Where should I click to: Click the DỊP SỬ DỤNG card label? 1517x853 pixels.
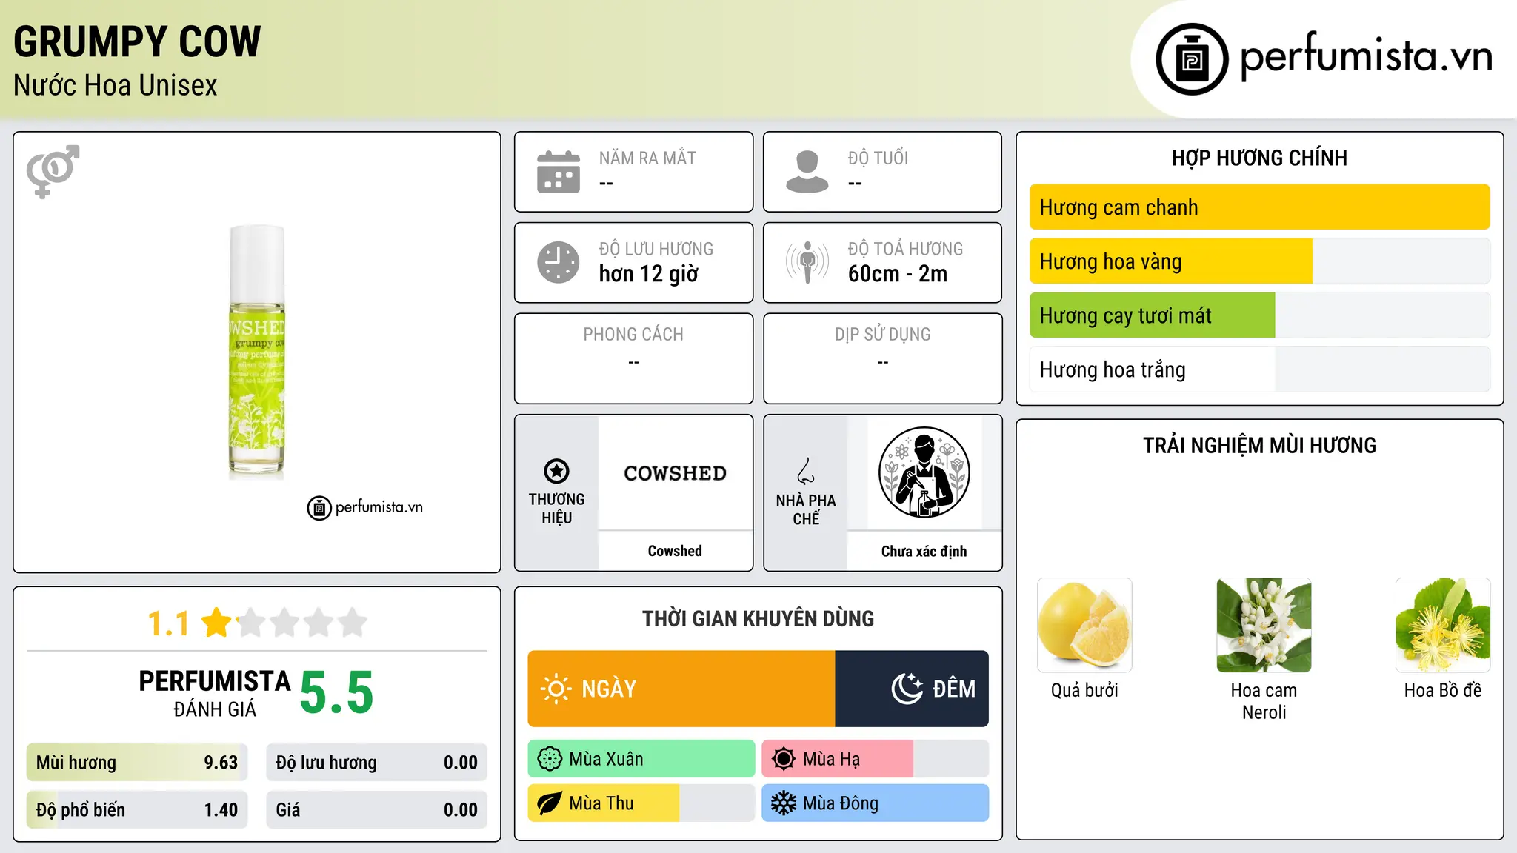pyautogui.click(x=882, y=335)
